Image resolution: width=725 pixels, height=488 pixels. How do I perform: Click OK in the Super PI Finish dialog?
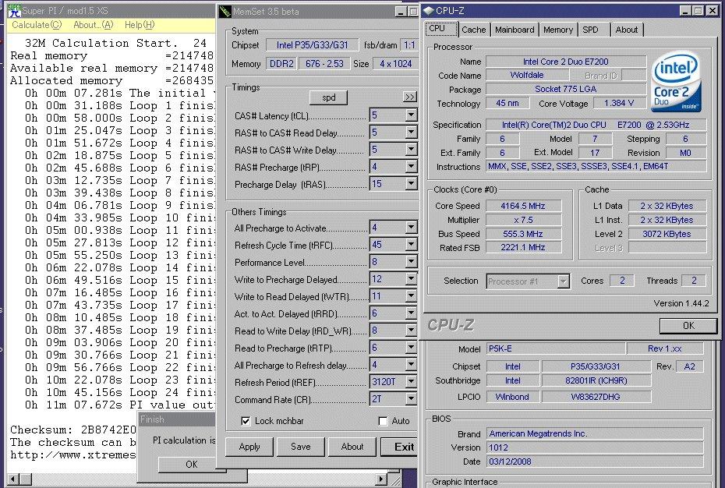192,465
